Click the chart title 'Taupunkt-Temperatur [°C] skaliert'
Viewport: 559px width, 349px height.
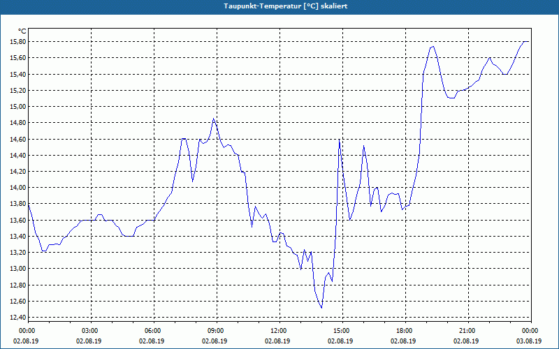(x=286, y=6)
